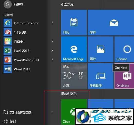Open 文件资源管理器 text entry
Screen dimensions: 134x125
pyautogui.click(x=21, y=112)
